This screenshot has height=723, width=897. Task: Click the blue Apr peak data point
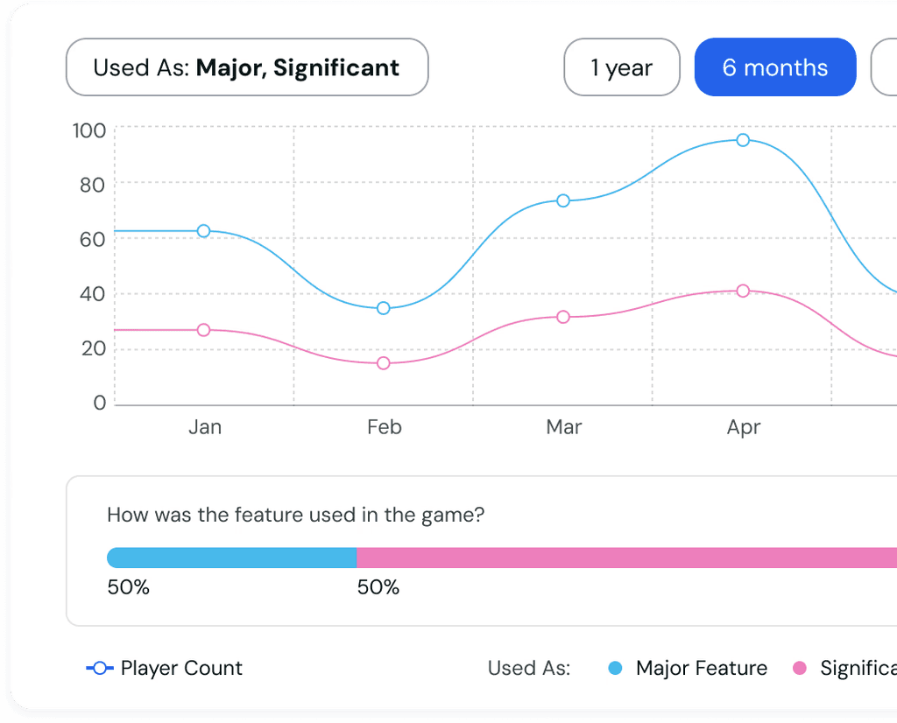(743, 140)
